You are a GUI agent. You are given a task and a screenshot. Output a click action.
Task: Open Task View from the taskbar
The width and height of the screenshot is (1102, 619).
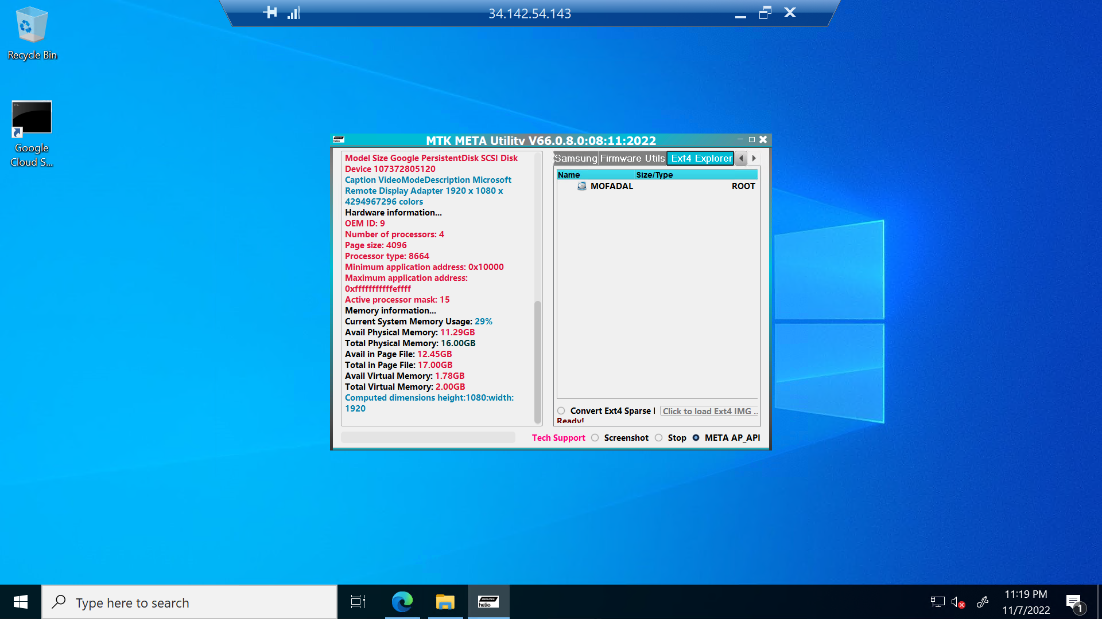point(358,602)
